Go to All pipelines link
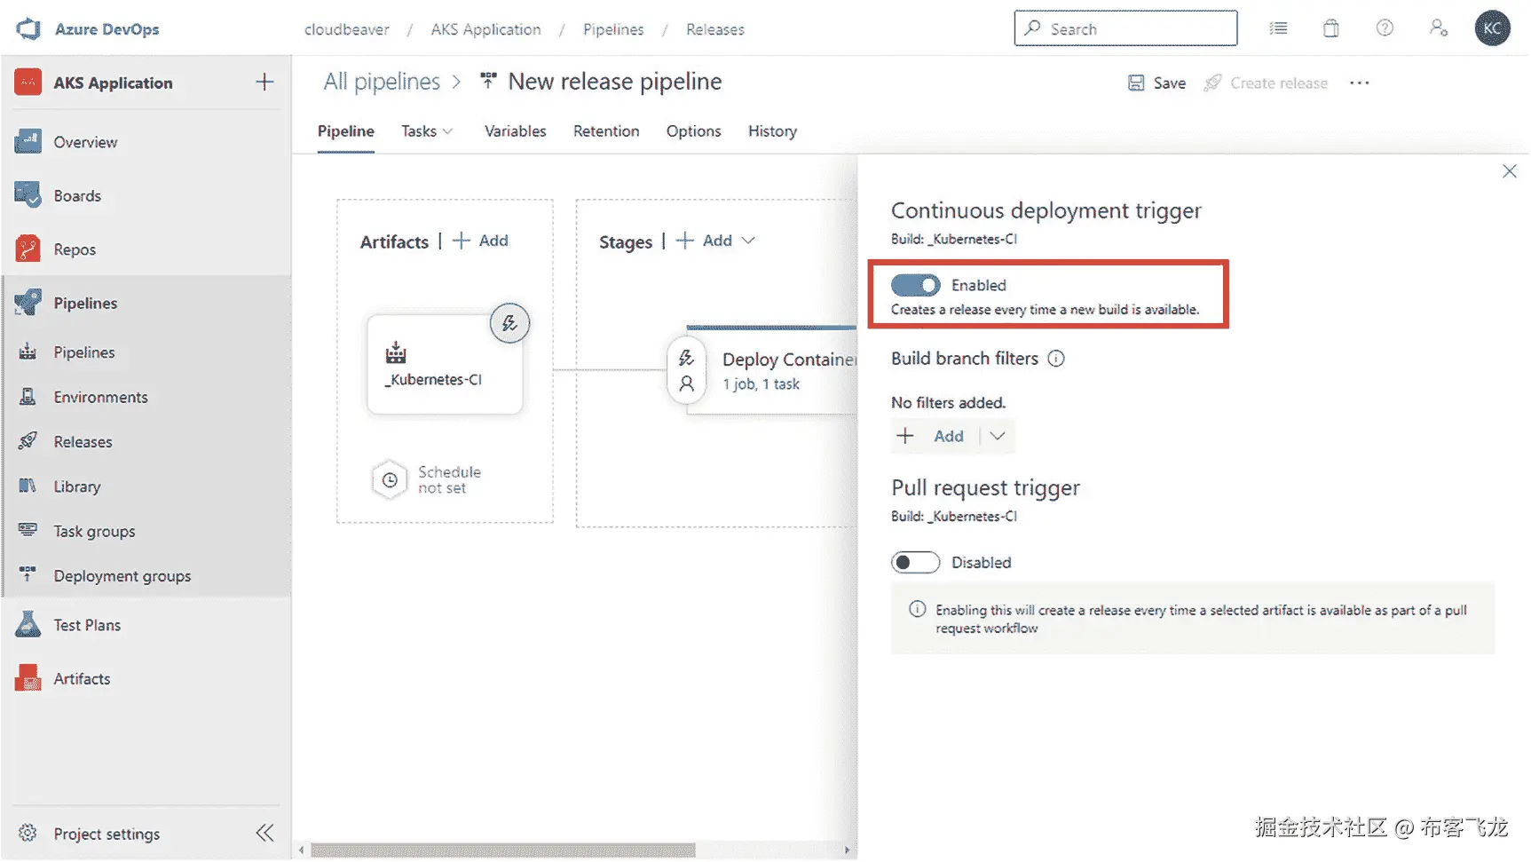 (382, 82)
